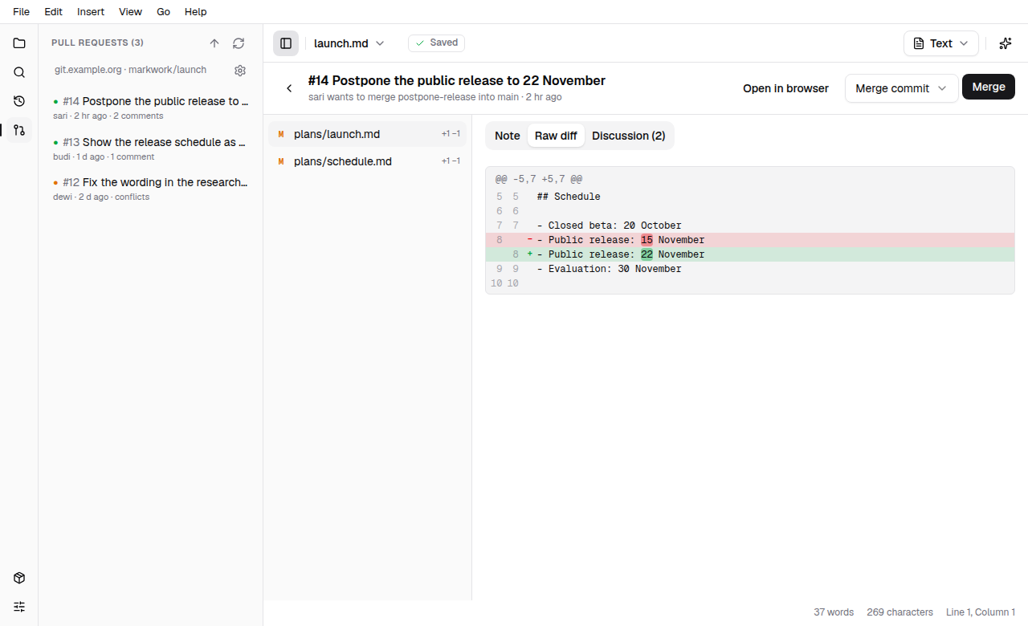
Task: Toggle the sidebar panel button
Action: (286, 43)
